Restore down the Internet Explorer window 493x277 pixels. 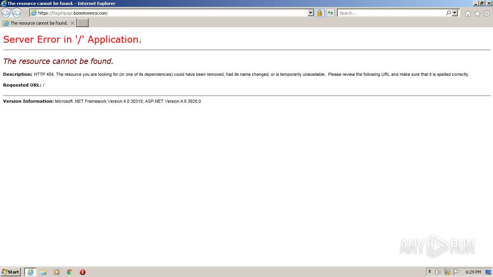pos(482,3)
